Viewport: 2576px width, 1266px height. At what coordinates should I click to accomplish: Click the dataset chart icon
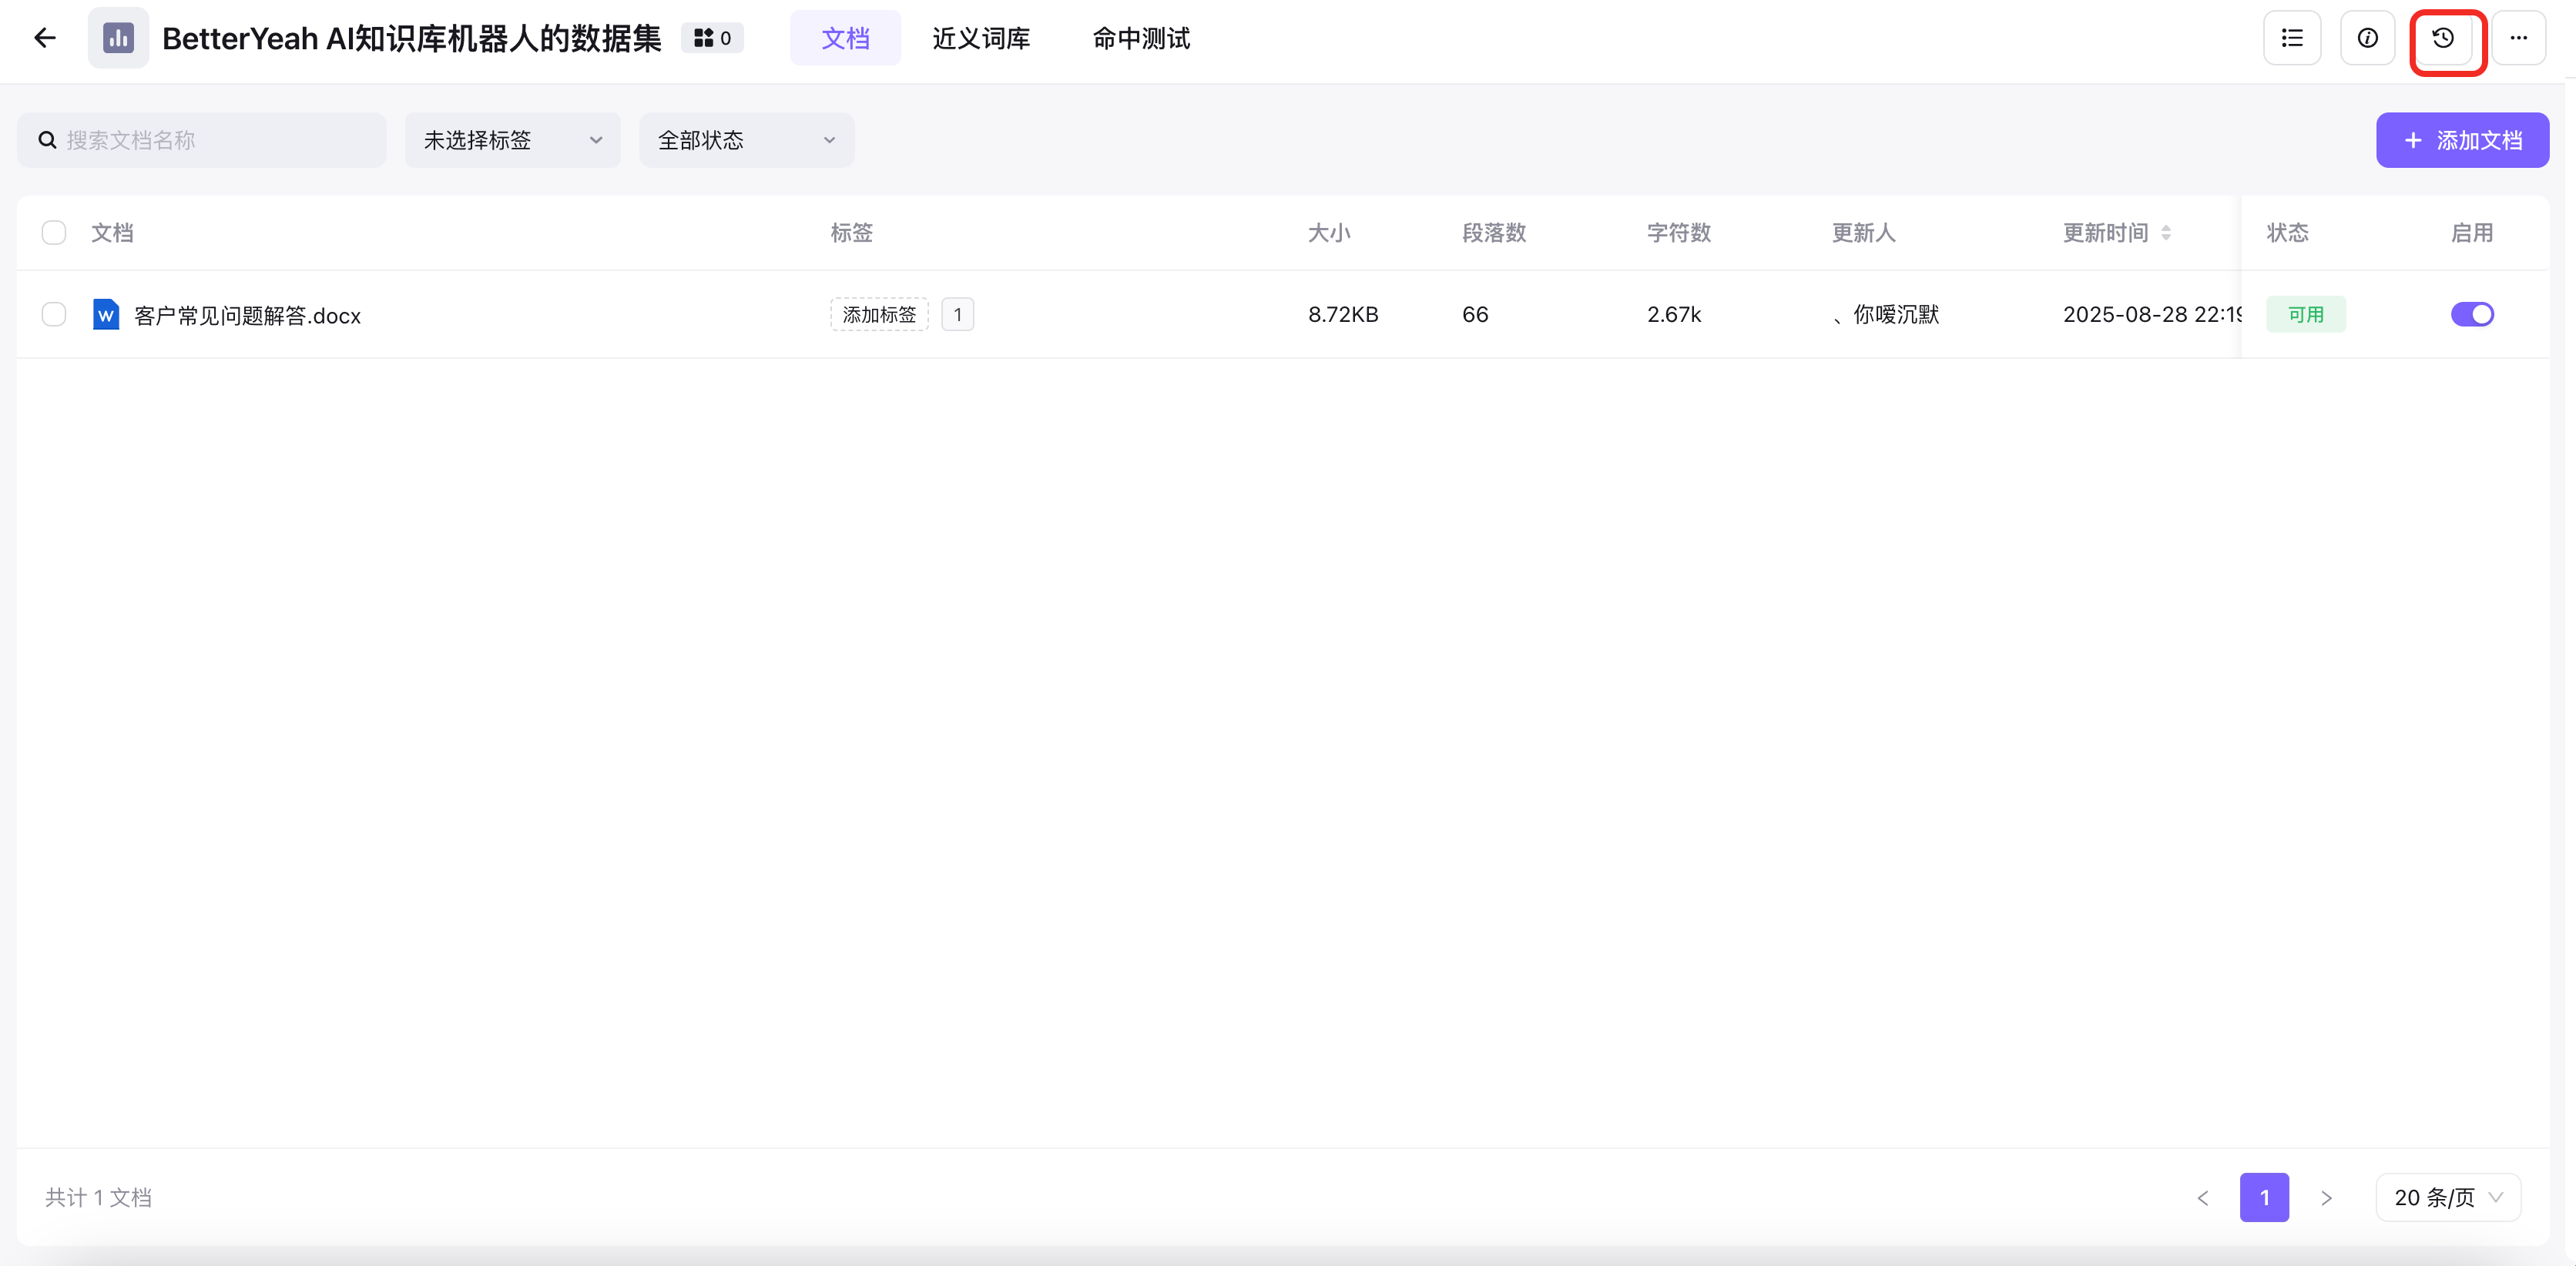[118, 38]
